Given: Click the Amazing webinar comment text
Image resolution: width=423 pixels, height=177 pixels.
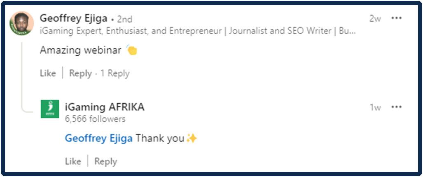Looking at the screenshot, I should point(81,50).
